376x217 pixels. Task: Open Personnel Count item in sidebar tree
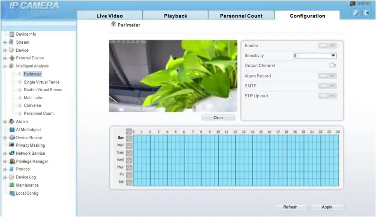(38, 113)
